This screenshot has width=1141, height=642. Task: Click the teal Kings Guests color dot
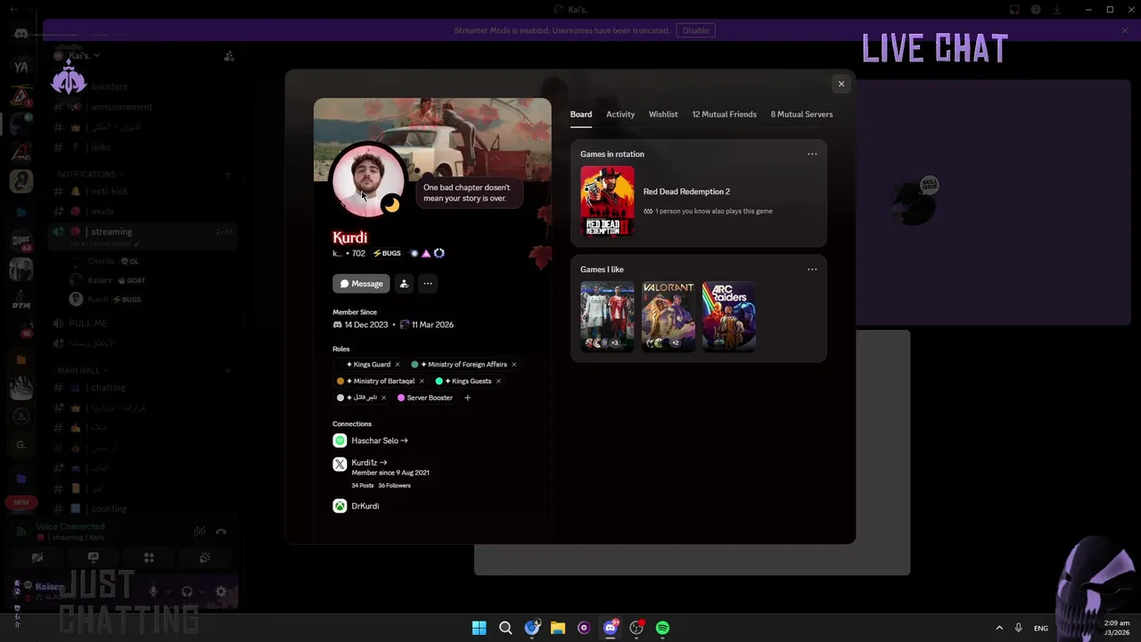coord(439,381)
